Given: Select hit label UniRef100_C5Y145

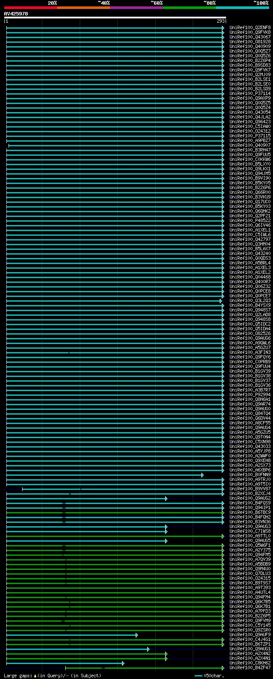Looking at the screenshot, I should click(x=250, y=626).
